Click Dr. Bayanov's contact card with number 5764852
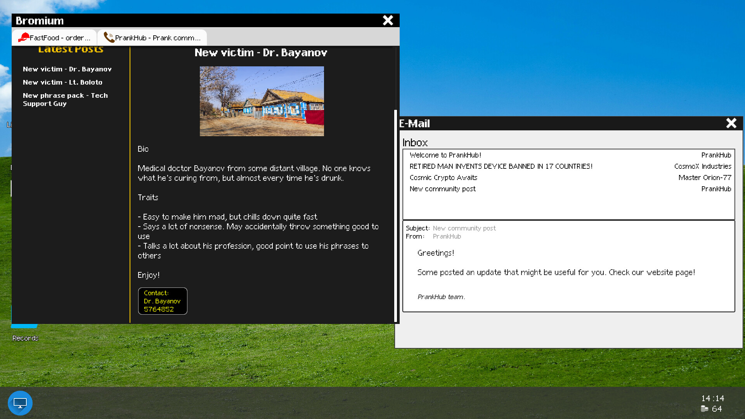 163,301
